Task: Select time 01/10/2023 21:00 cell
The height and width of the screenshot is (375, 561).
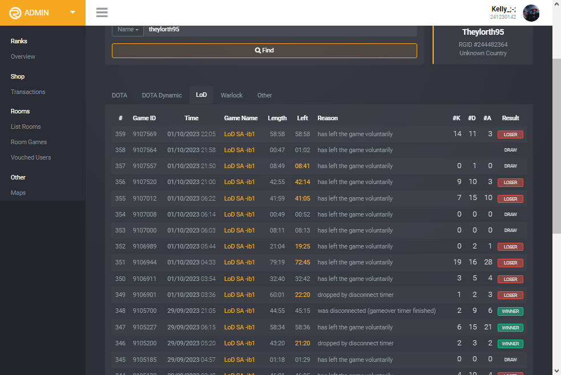Action: (x=191, y=182)
